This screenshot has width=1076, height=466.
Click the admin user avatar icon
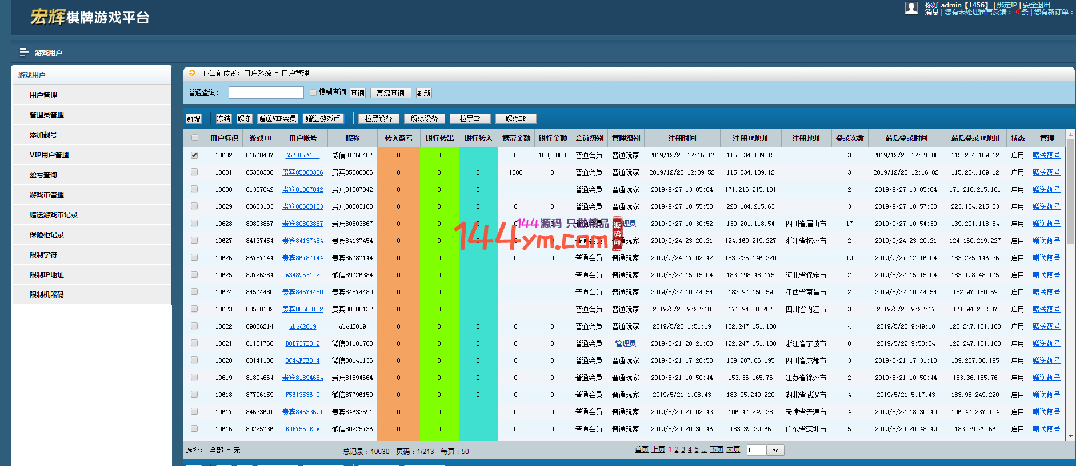[x=911, y=8]
